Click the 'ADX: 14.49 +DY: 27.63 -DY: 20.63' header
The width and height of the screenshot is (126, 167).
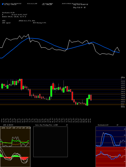pos(16,128)
